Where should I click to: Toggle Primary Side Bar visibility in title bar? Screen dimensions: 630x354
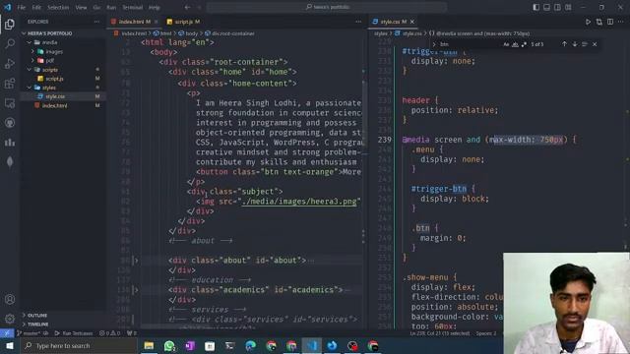pyautogui.click(x=535, y=7)
